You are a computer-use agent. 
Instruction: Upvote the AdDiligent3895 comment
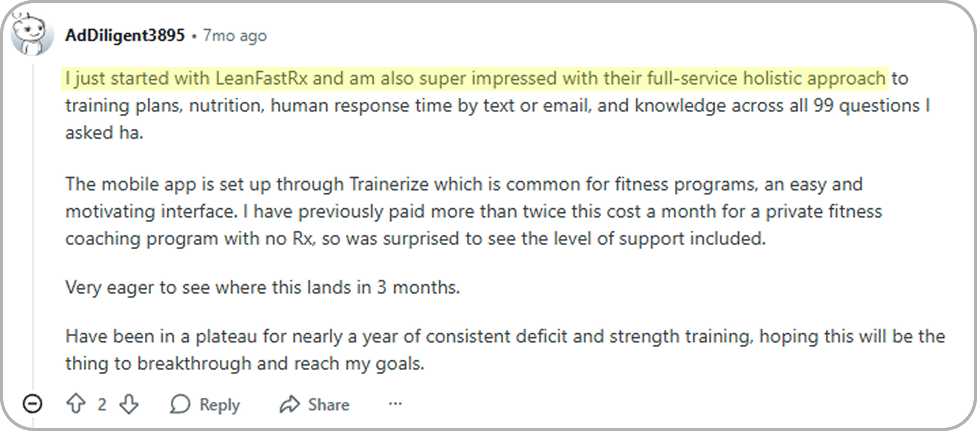point(76,404)
